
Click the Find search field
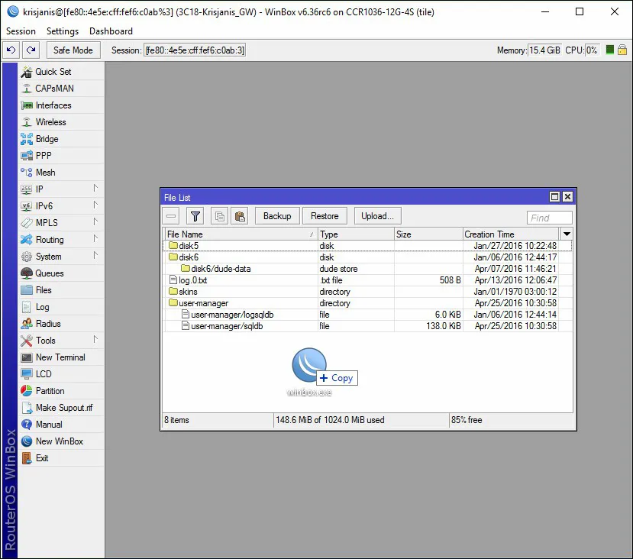pos(549,218)
